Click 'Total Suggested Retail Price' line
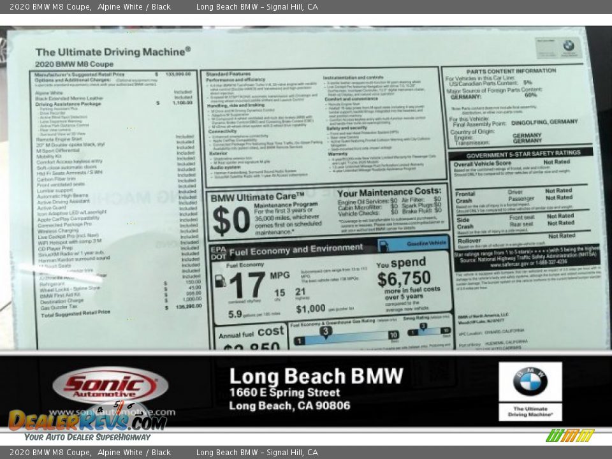Image resolution: width=612 pixels, height=459 pixels. tap(76, 314)
